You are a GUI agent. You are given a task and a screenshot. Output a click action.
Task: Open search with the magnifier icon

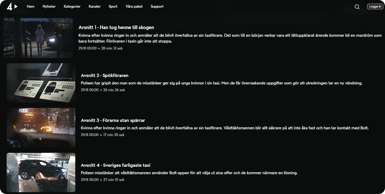point(357,7)
